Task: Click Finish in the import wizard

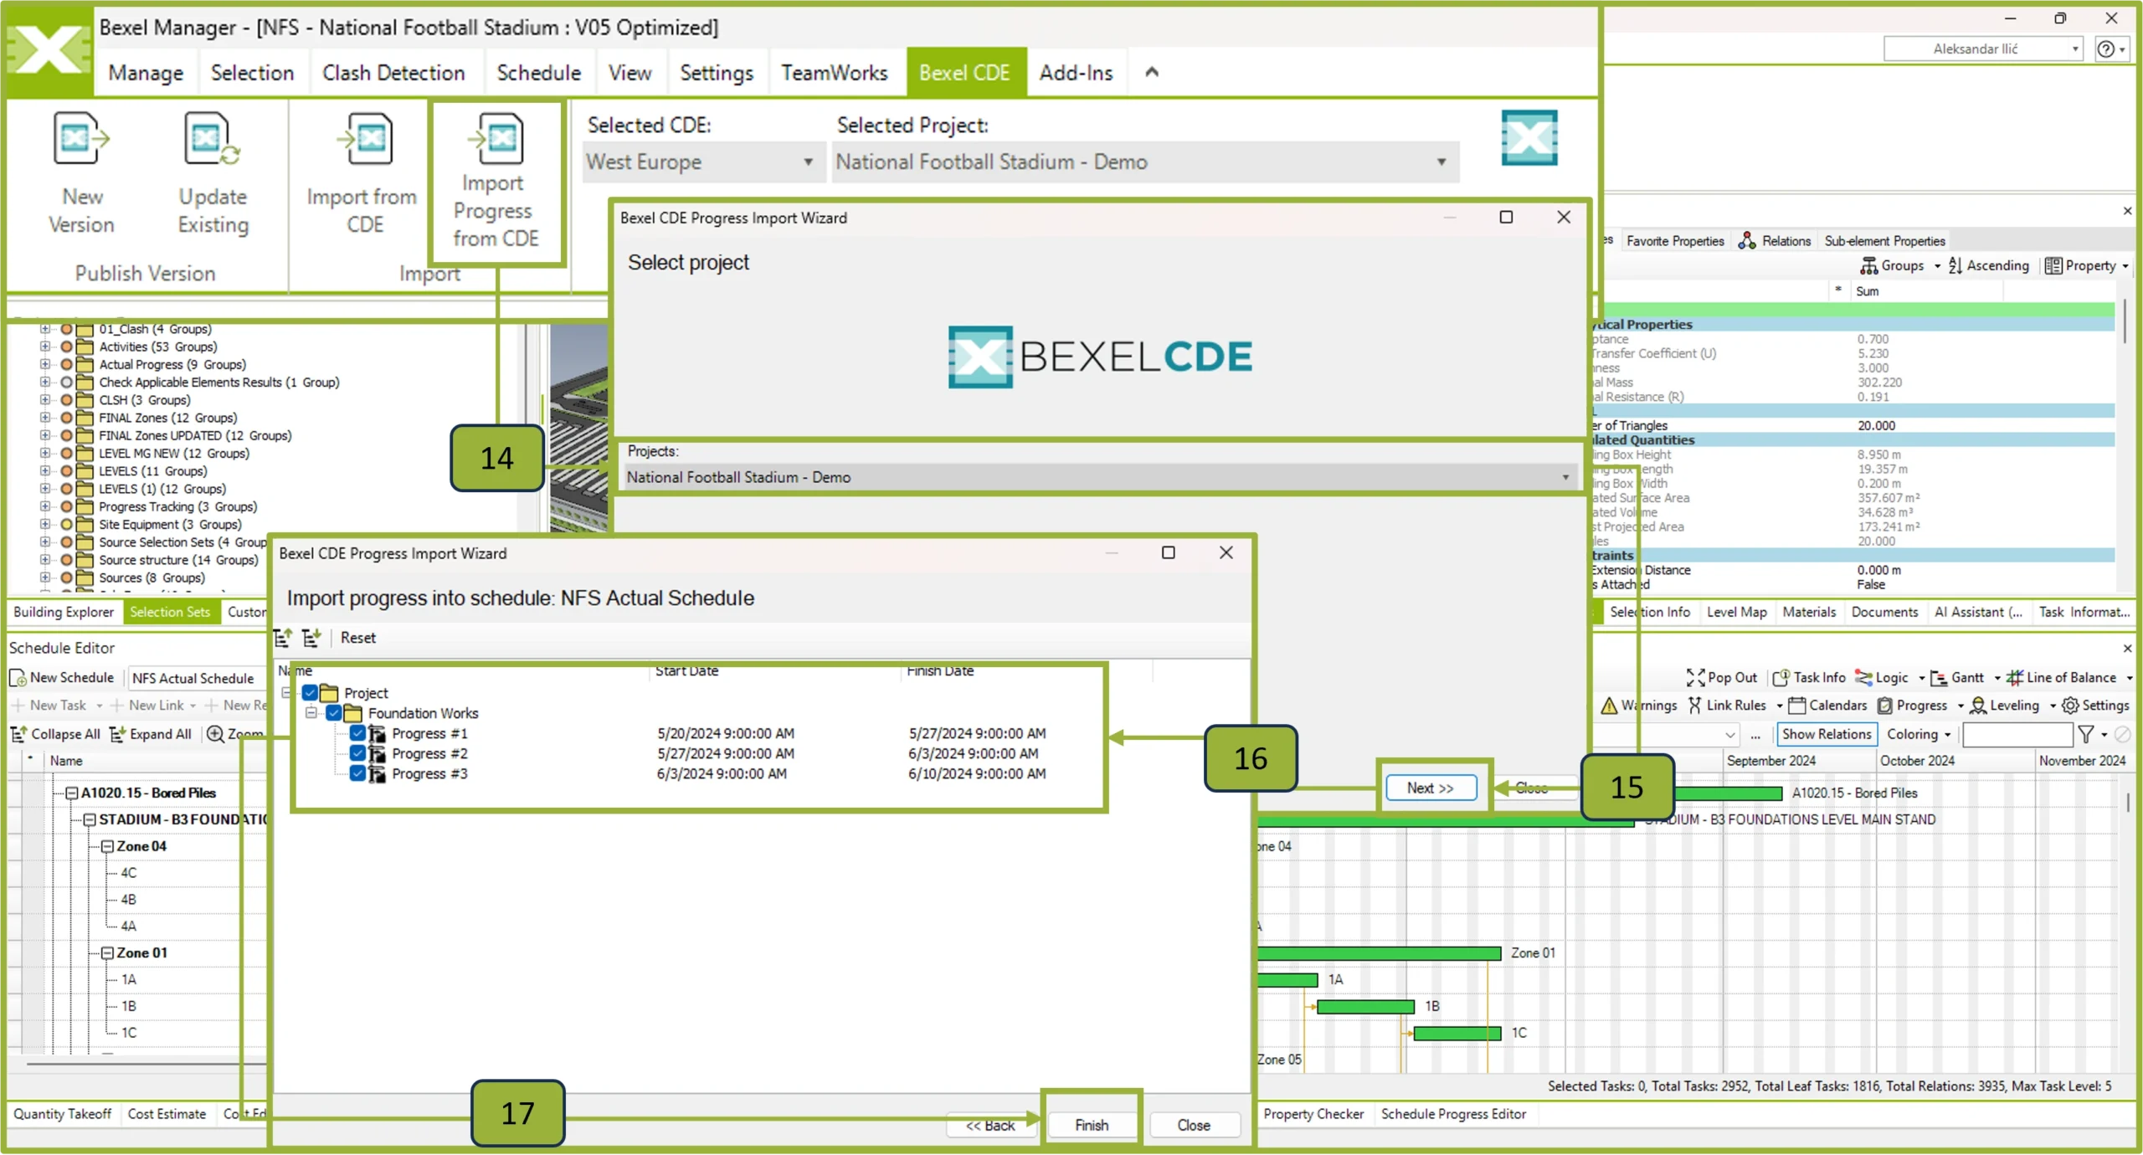Action: click(1092, 1126)
